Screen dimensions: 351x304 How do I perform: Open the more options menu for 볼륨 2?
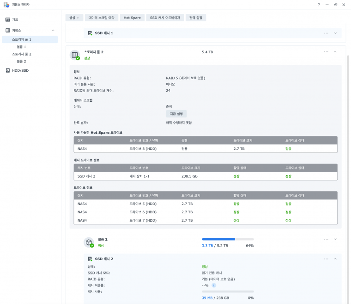(x=326, y=239)
